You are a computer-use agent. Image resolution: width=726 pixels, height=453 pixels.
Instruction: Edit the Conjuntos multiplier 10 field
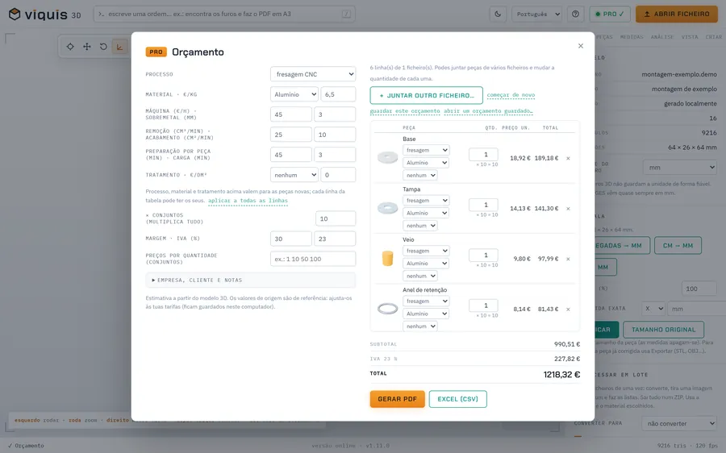(336, 218)
